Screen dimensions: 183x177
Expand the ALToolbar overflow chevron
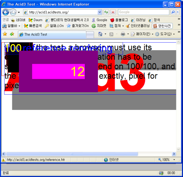(x=179, y=25)
